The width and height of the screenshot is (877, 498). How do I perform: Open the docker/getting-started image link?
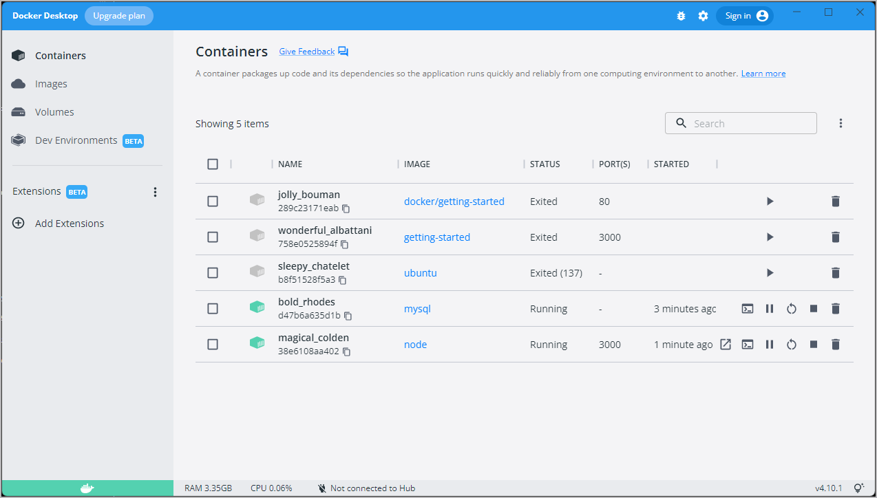[454, 202]
